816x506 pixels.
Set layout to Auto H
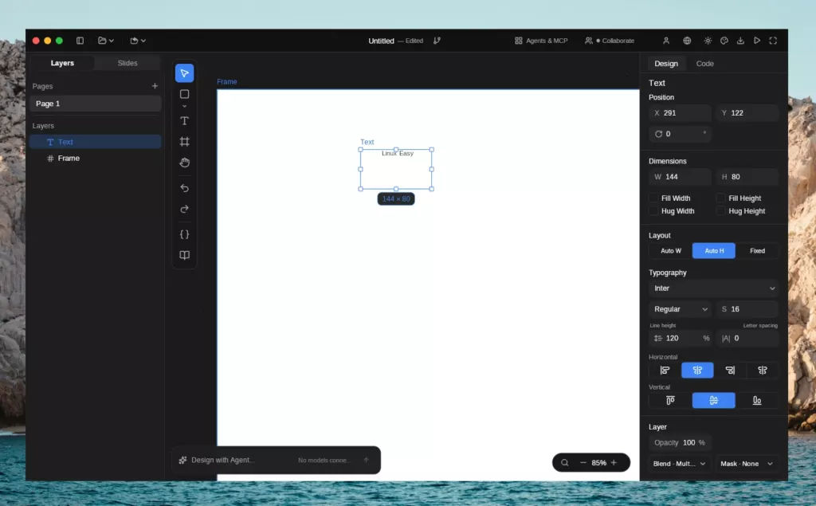pos(714,251)
